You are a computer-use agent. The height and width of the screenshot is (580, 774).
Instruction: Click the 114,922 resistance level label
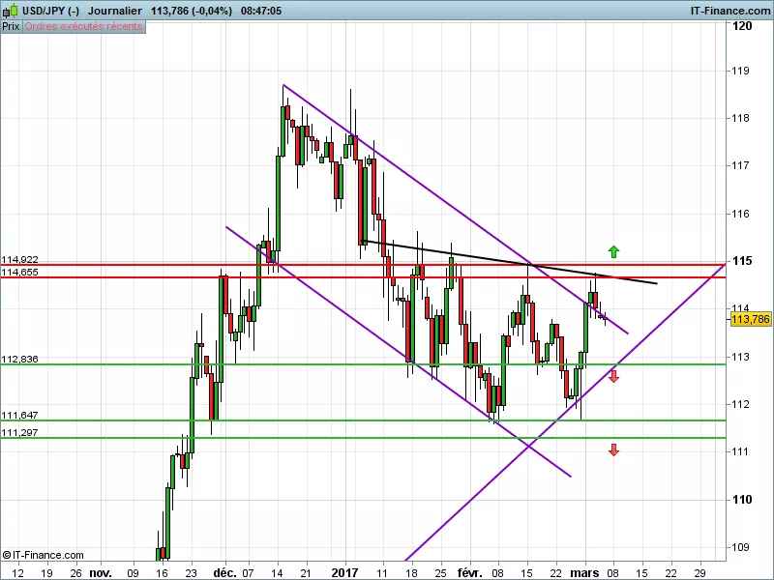click(x=19, y=259)
